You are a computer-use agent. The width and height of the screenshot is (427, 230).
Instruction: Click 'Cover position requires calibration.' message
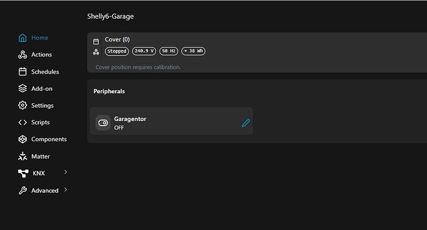point(138,67)
